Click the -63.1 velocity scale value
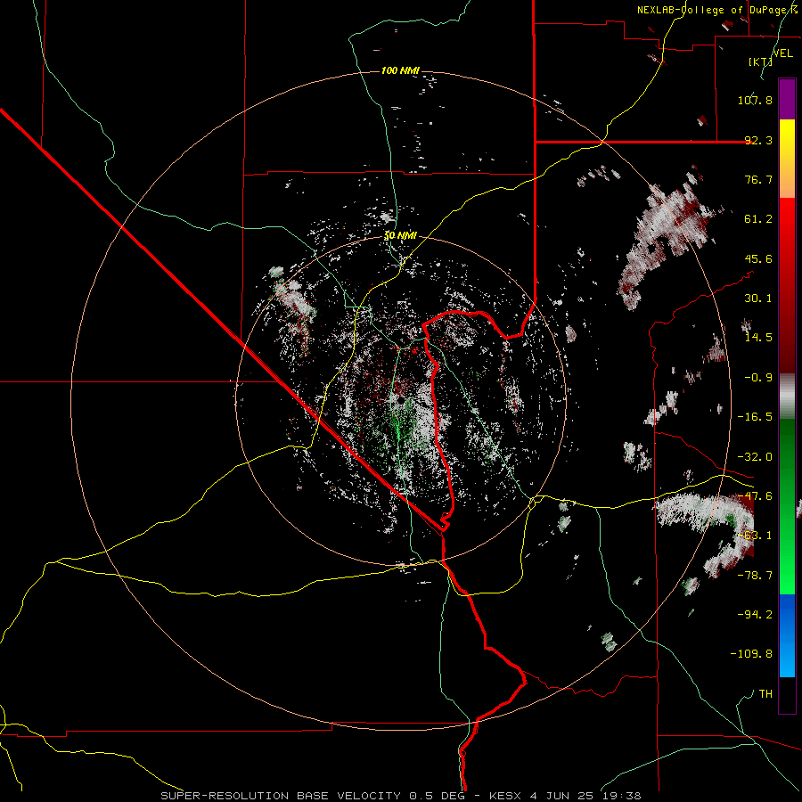 755,536
